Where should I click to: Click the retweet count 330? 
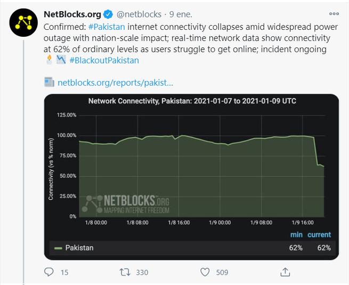142,272
